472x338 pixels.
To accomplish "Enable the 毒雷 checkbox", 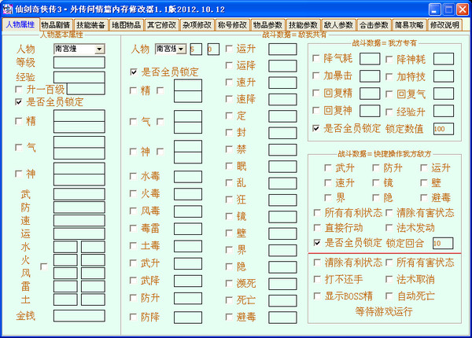I will click(133, 228).
